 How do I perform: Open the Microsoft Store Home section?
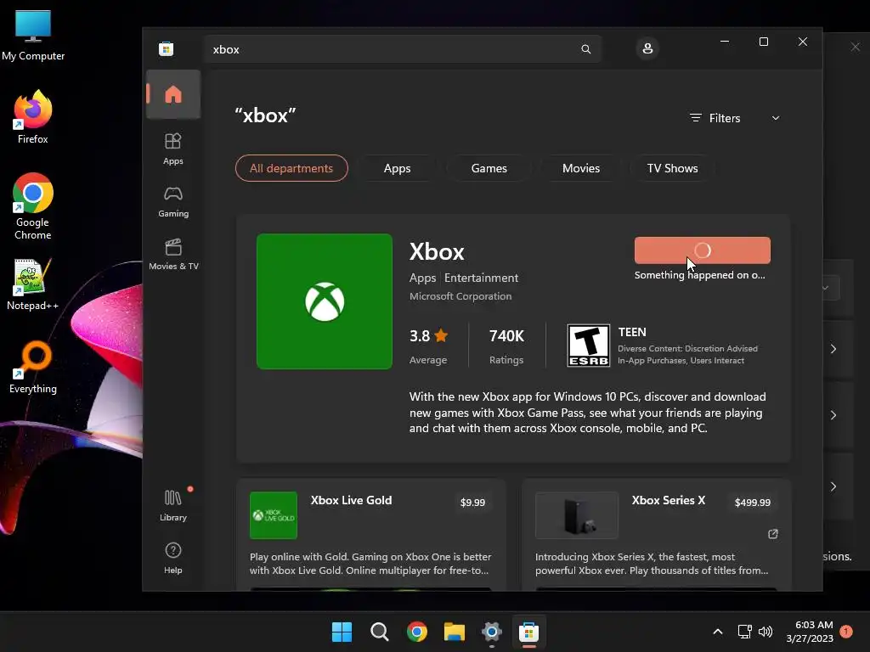pyautogui.click(x=173, y=94)
